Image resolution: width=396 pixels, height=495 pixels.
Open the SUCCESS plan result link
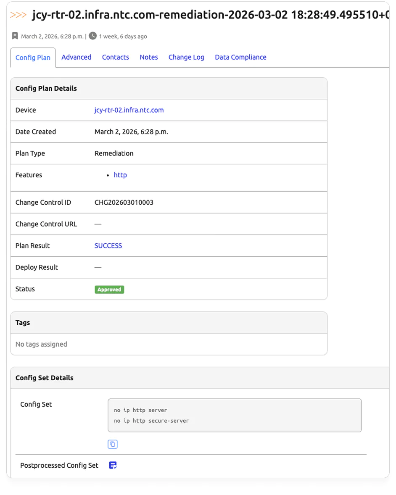click(x=108, y=246)
